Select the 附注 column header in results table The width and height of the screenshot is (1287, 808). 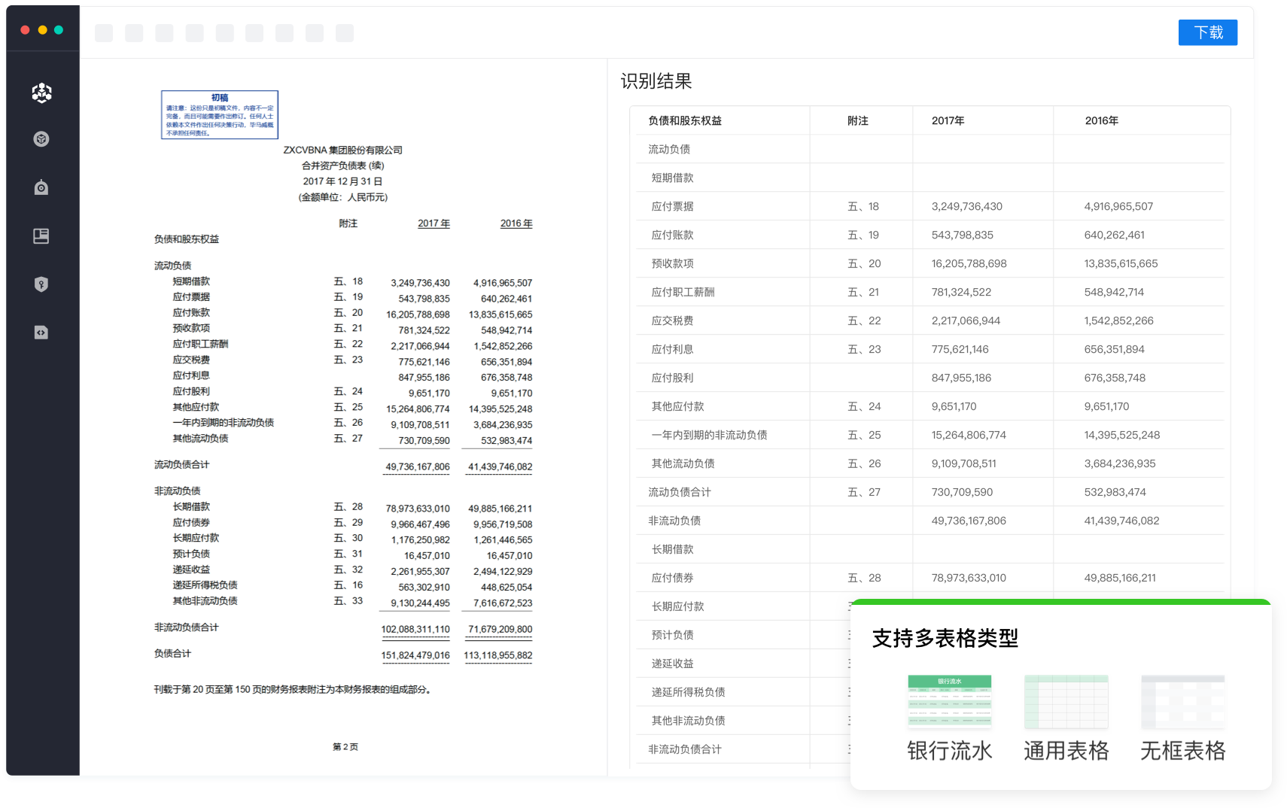click(858, 120)
